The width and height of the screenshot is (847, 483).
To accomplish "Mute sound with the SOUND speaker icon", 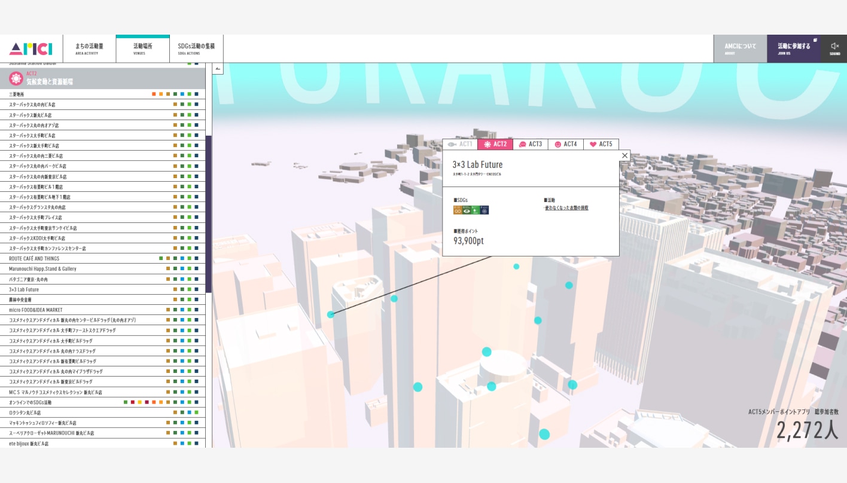I will pos(834,45).
